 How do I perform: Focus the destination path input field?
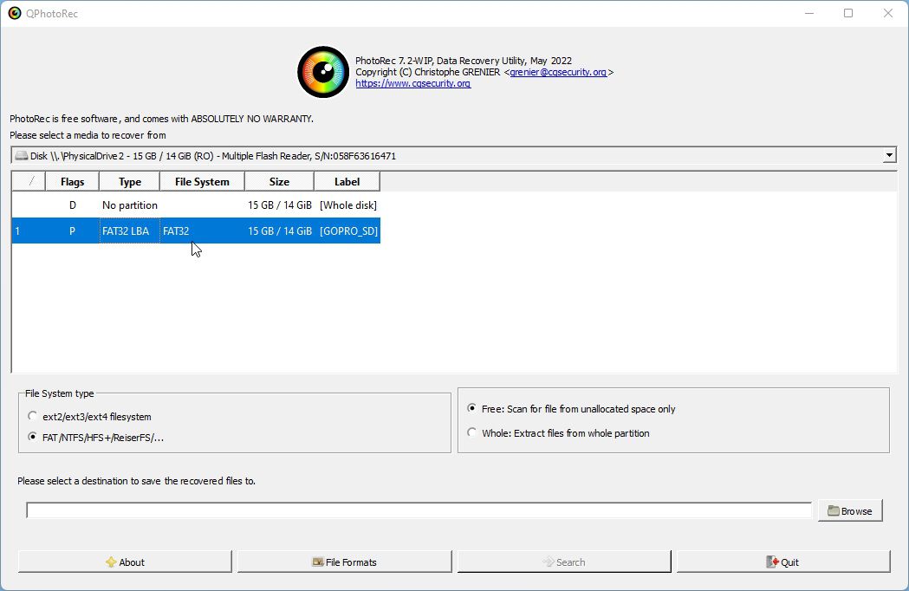tap(419, 510)
